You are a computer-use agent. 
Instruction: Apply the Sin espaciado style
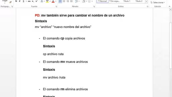[x=114, y=1]
